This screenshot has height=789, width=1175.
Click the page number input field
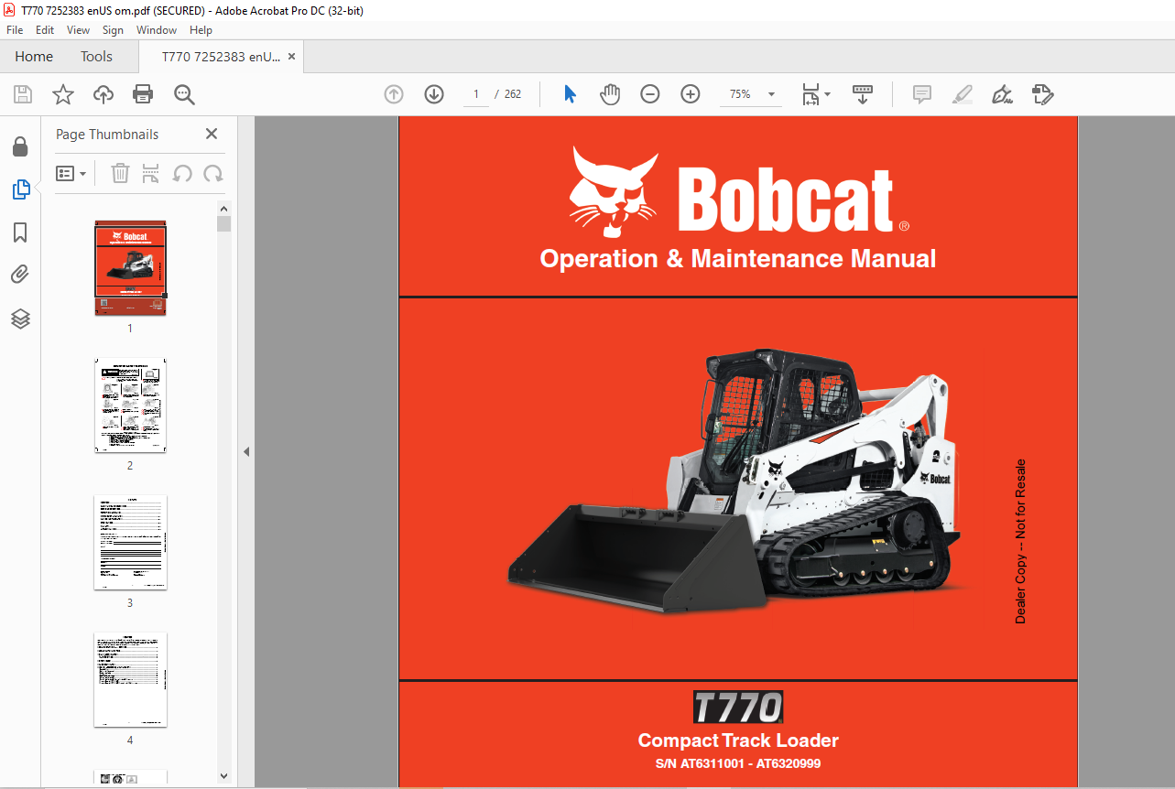(476, 94)
